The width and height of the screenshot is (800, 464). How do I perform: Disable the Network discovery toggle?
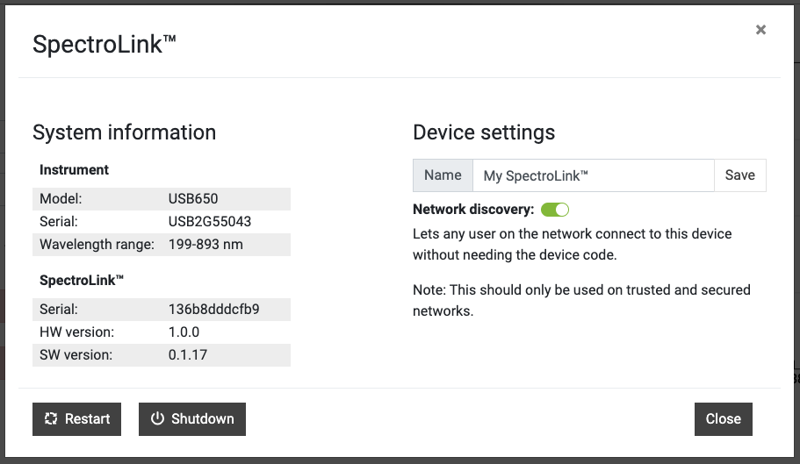pyautogui.click(x=555, y=210)
